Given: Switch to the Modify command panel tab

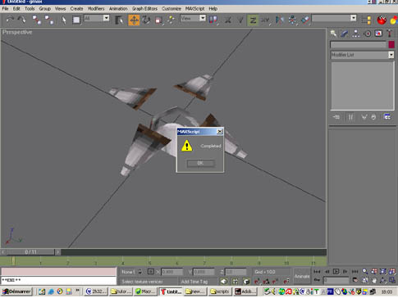Looking at the screenshot, I should (345, 34).
